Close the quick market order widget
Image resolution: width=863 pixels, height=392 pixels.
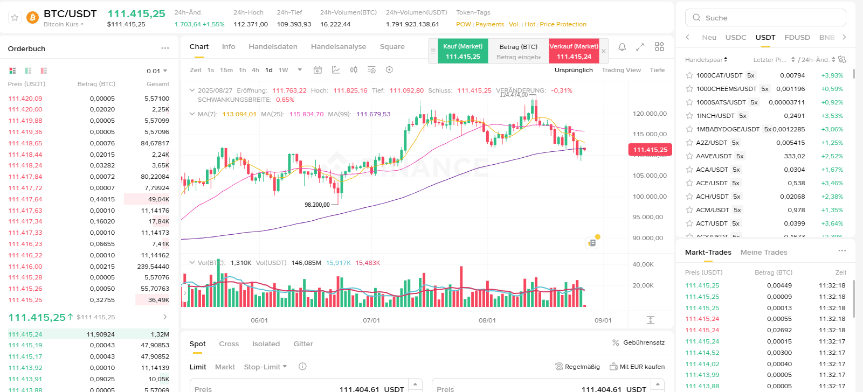click(604, 51)
